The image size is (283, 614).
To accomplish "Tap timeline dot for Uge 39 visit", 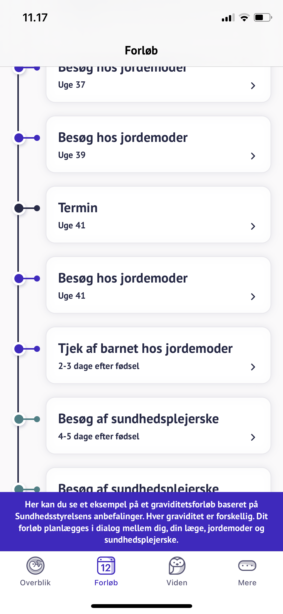I will (x=19, y=138).
